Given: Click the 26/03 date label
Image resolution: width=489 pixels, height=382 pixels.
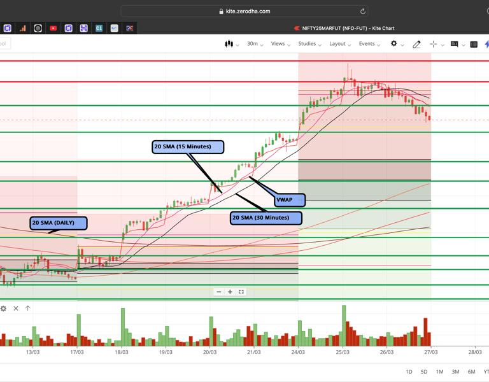Looking at the screenshot, I should pos(386,352).
